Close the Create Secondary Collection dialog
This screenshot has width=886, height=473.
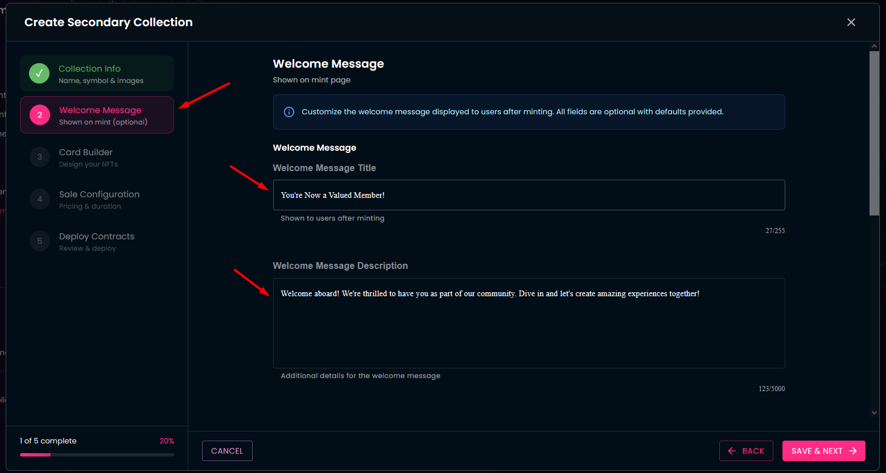851,22
